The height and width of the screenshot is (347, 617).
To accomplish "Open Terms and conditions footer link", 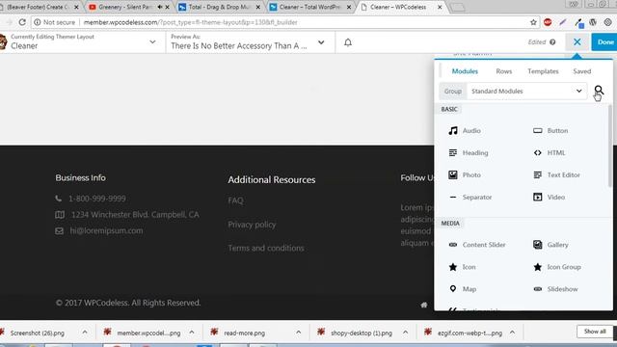I will click(266, 249).
